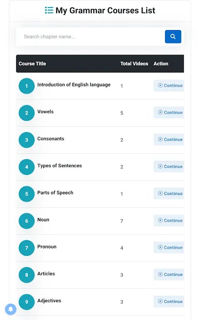Image resolution: width=200 pixels, height=320 pixels.
Task: Click the list icon beside page title
Action: click(49, 10)
